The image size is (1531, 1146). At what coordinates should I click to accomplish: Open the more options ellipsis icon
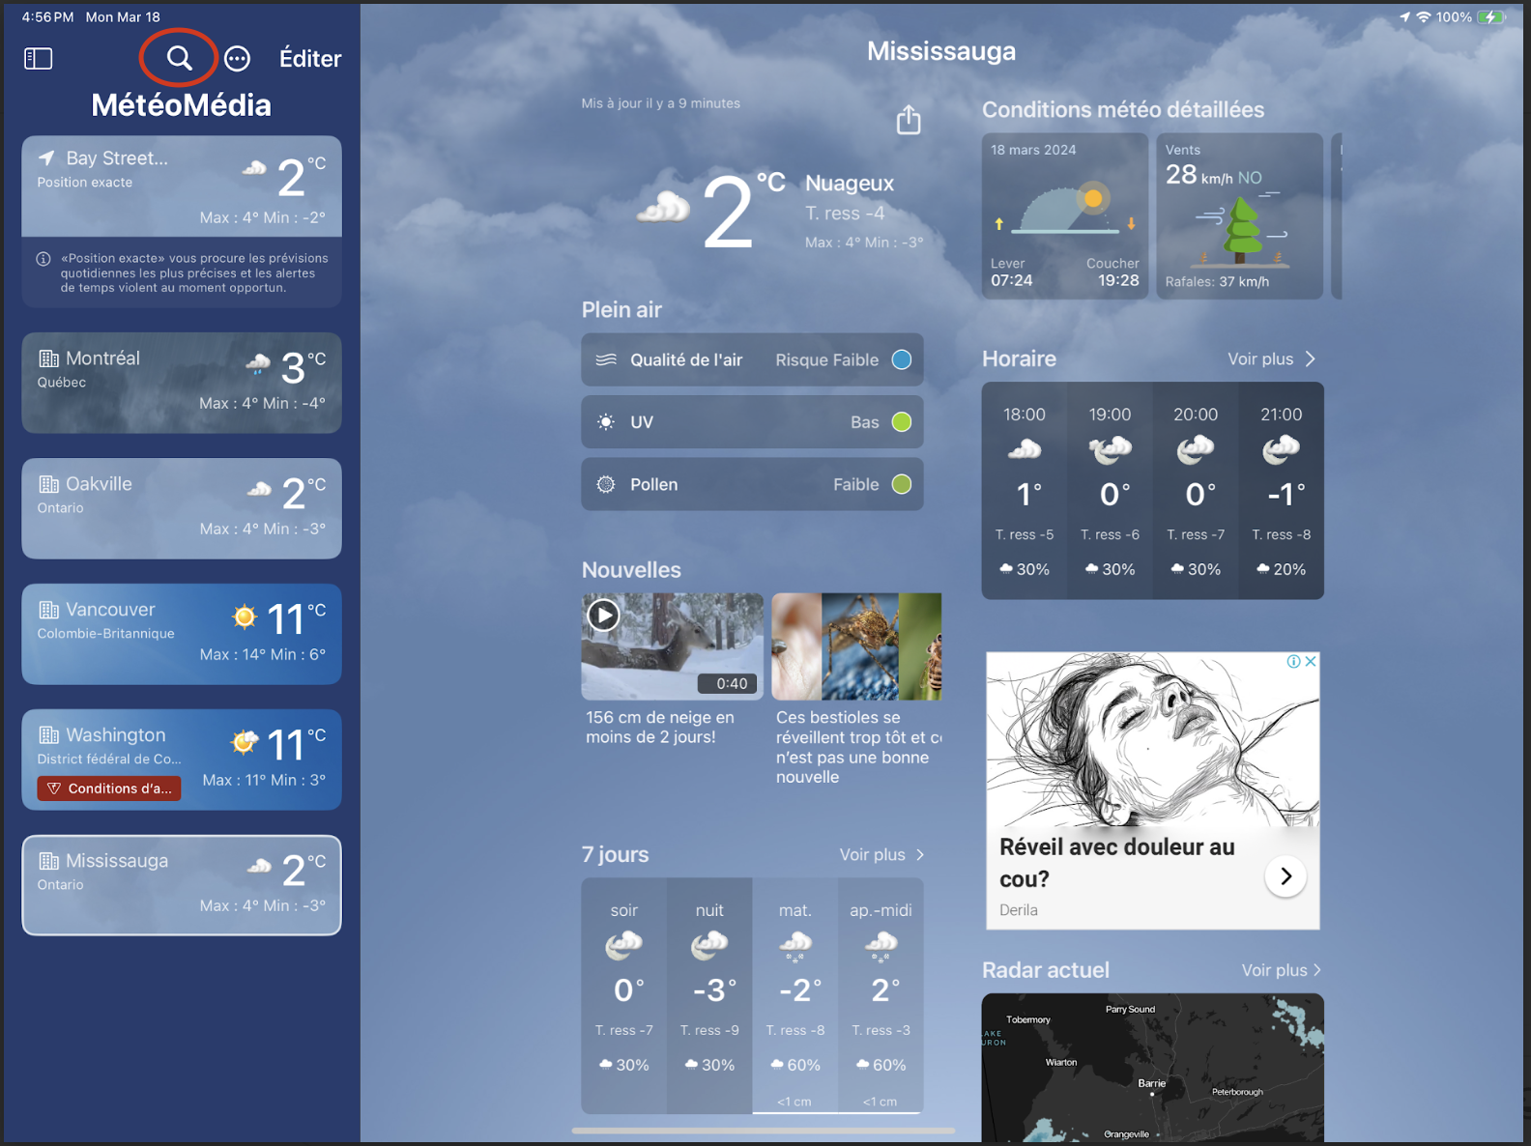click(237, 59)
